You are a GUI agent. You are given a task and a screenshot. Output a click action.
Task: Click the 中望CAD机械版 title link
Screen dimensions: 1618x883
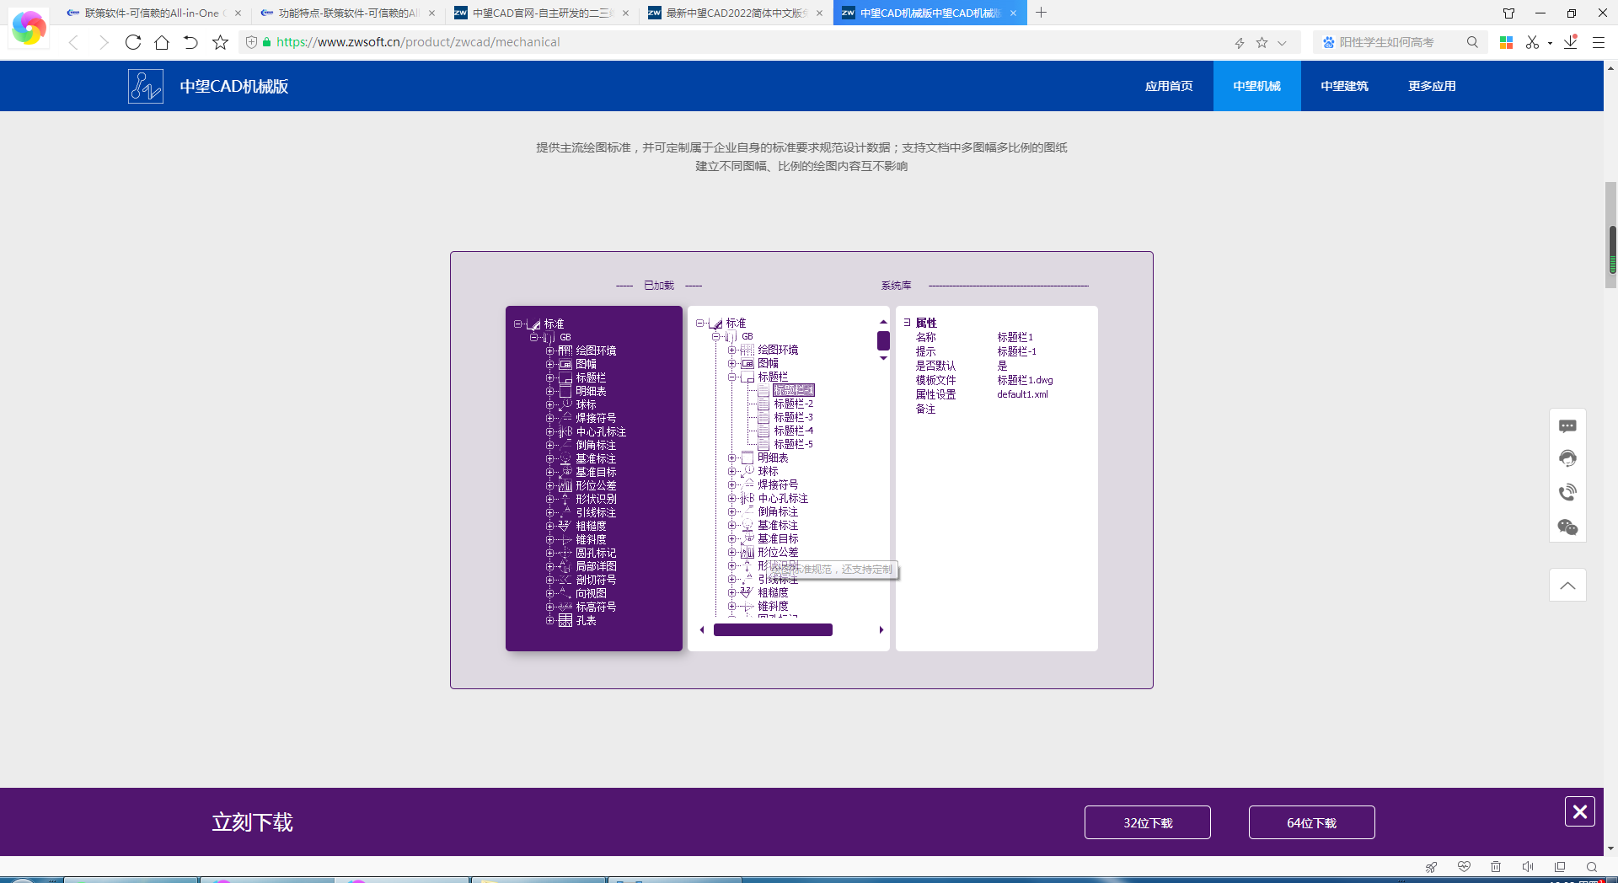click(233, 86)
